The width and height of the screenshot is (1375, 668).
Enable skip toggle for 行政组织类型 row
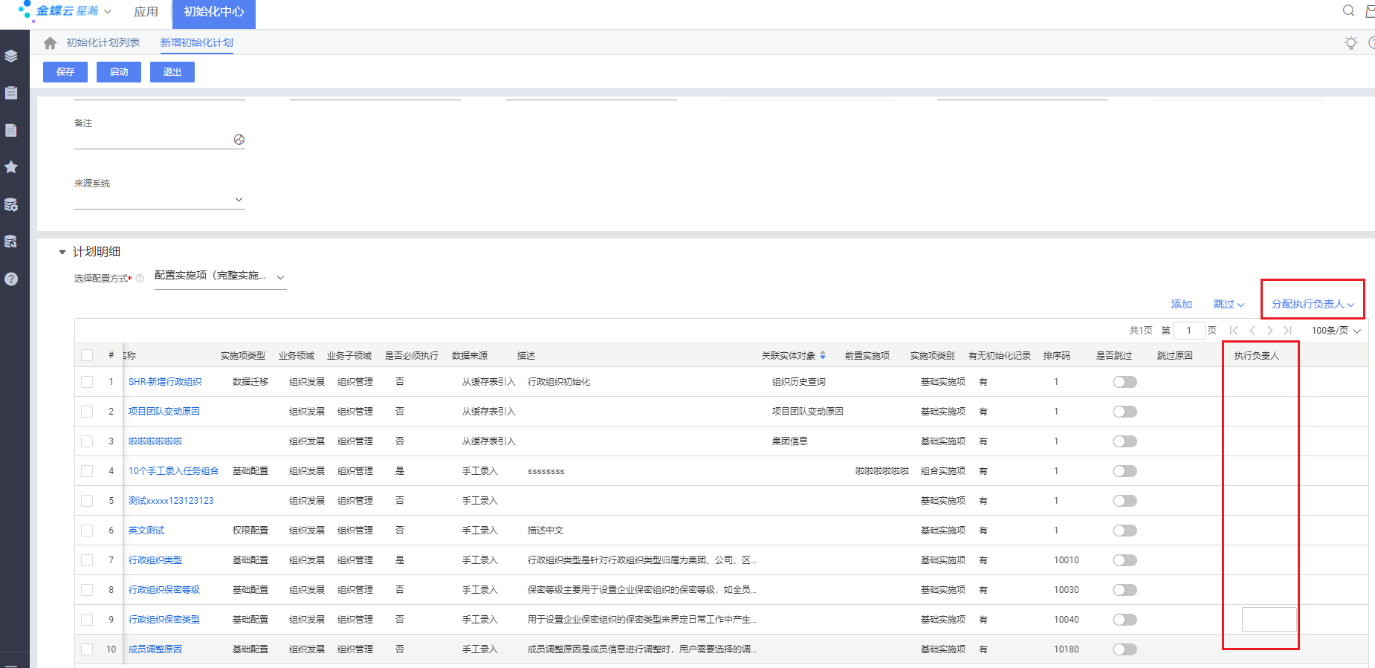click(1125, 560)
